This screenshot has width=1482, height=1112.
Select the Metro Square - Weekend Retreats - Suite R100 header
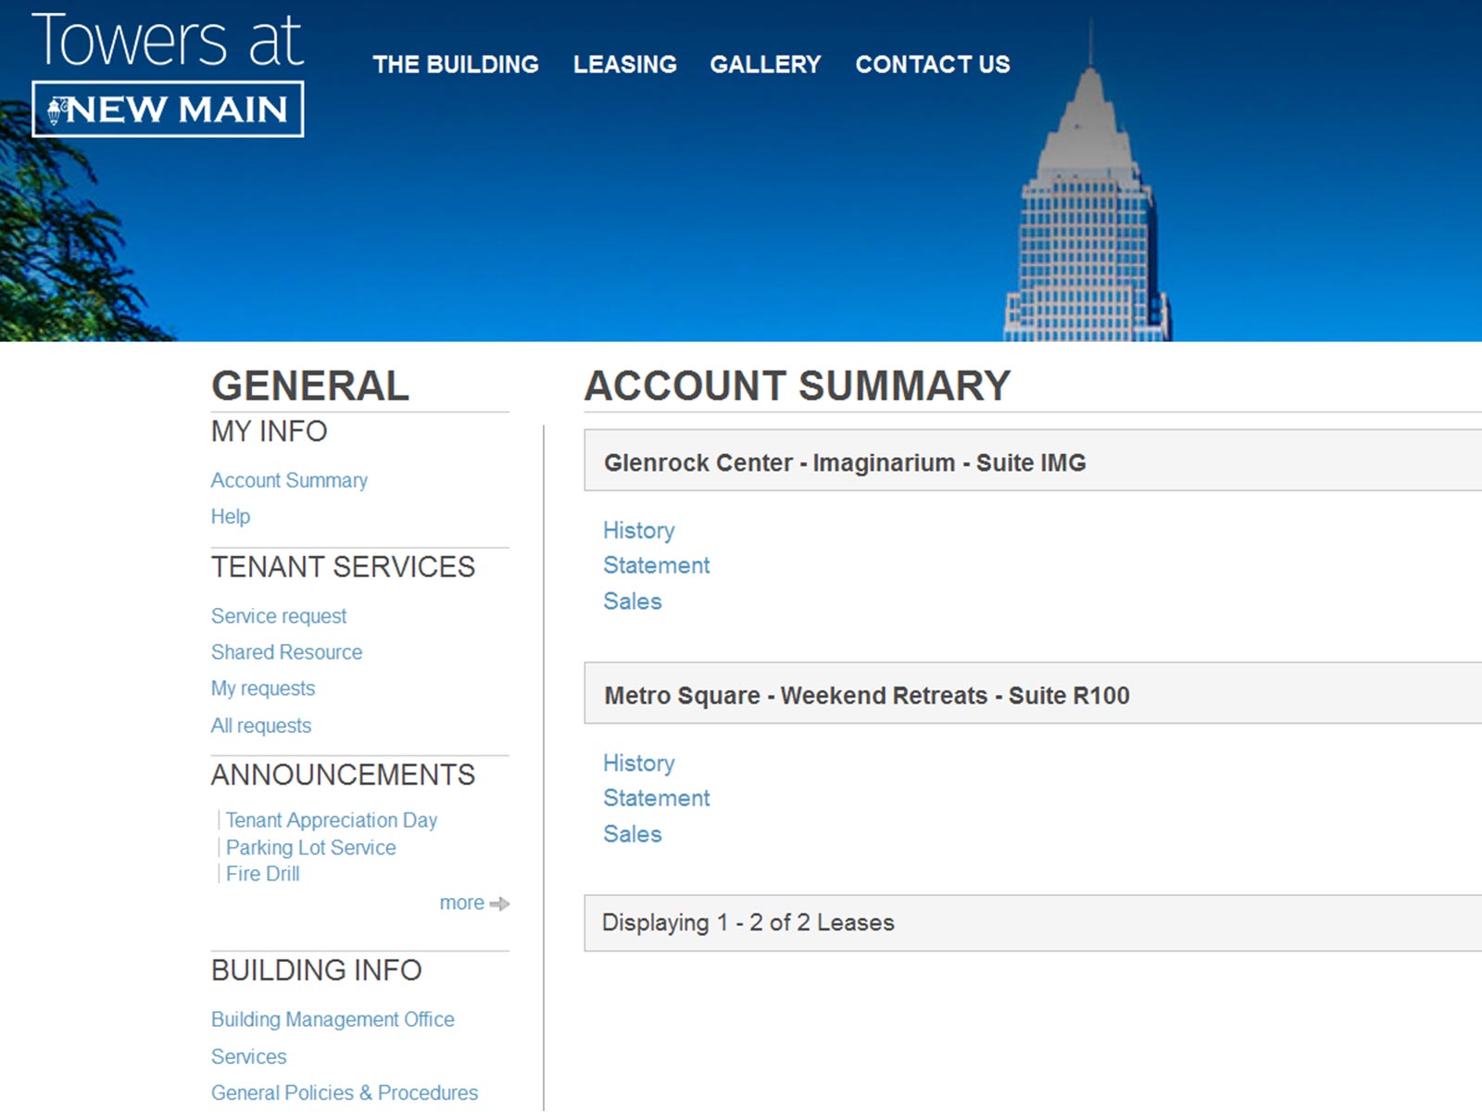1033,693
